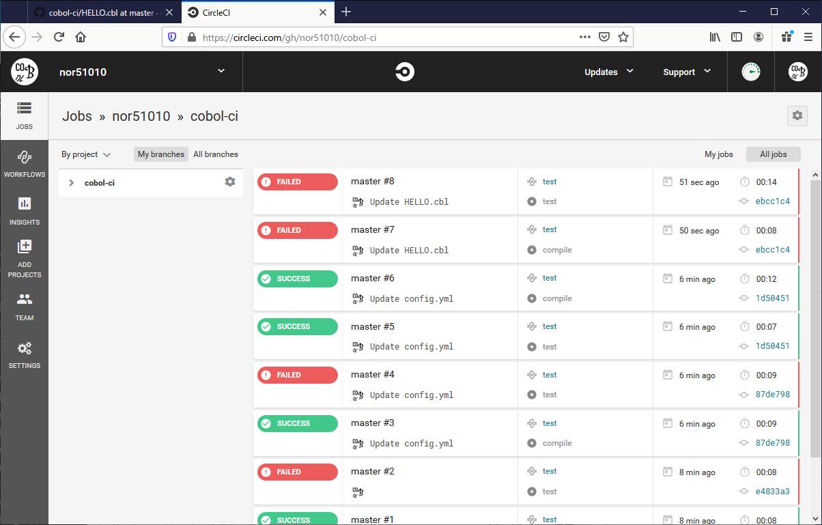The image size is (822, 525).
Task: Click the FAILED badge of master #4
Action: tap(298, 375)
